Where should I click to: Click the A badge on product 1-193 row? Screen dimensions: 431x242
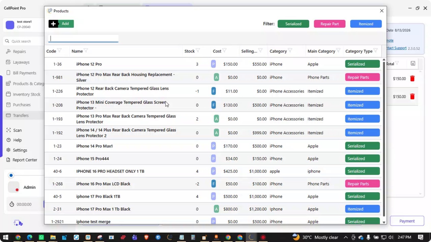point(216,119)
